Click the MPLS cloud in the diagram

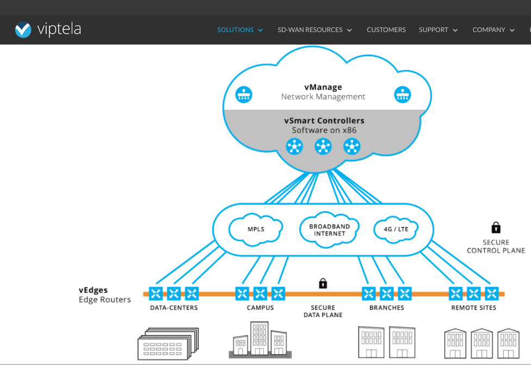point(256,229)
